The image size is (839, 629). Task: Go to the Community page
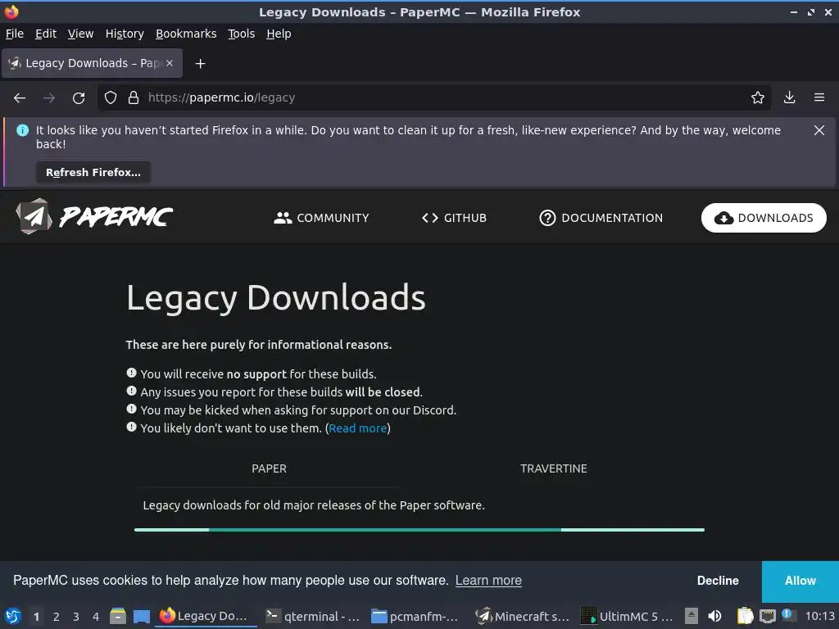click(x=321, y=218)
